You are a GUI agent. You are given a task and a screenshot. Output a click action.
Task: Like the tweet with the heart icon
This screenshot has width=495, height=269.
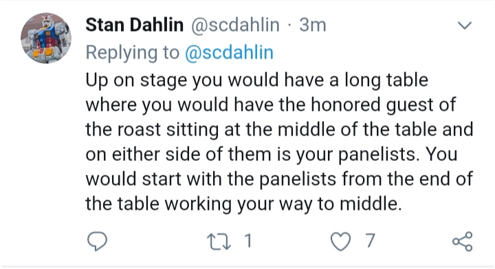340,241
